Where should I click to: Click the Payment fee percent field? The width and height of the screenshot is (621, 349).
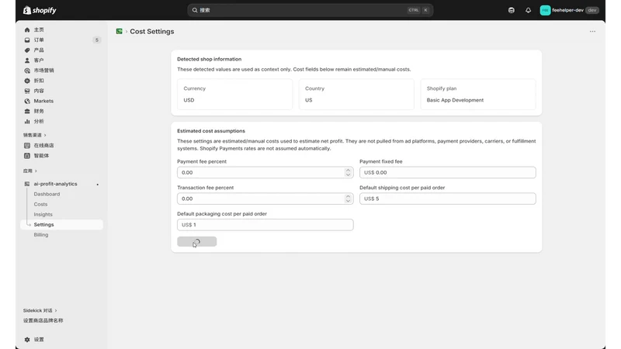(x=265, y=172)
